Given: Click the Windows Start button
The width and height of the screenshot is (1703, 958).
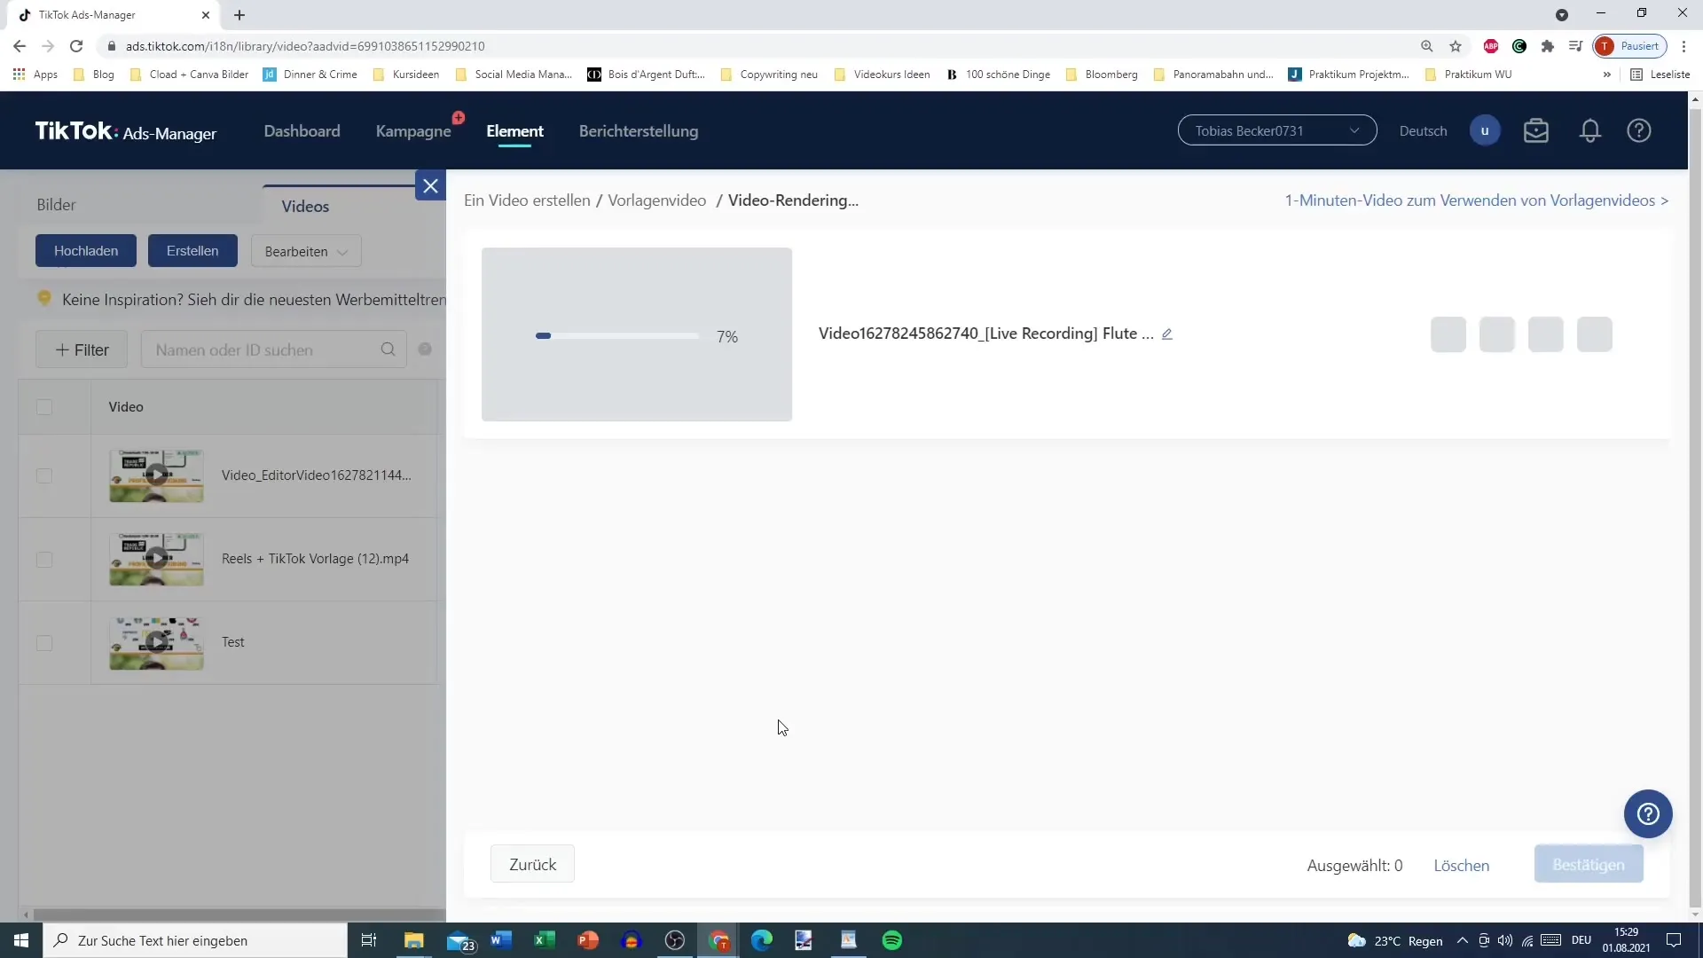Looking at the screenshot, I should (x=21, y=940).
